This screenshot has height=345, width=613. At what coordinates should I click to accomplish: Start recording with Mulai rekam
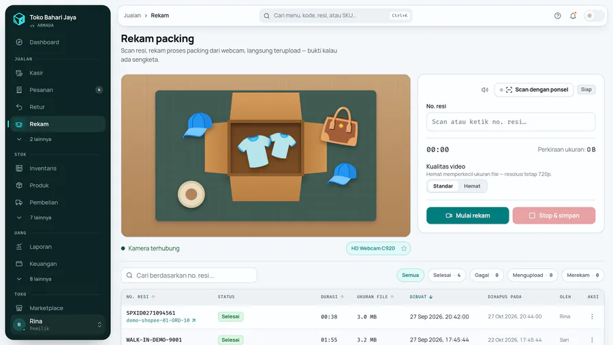pos(467,215)
